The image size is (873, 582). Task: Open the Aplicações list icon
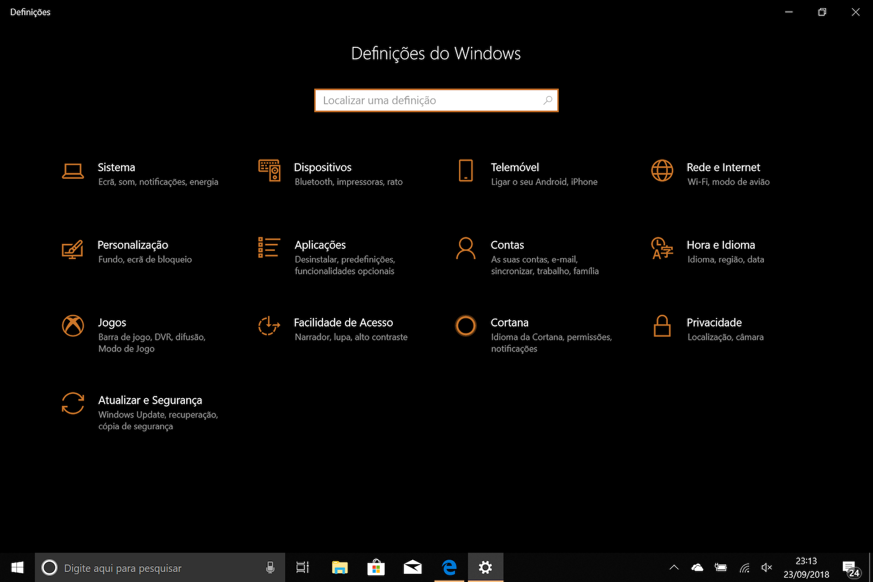click(269, 248)
